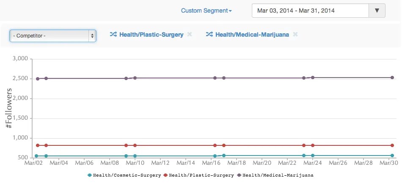Expand the Custom Segment menu
The height and width of the screenshot is (185, 402).
coord(206,11)
